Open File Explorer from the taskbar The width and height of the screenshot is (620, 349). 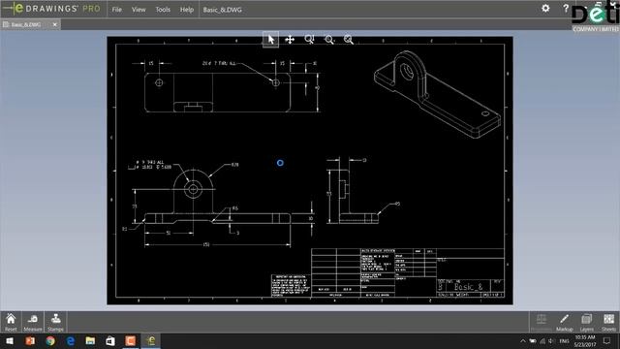click(x=90, y=341)
